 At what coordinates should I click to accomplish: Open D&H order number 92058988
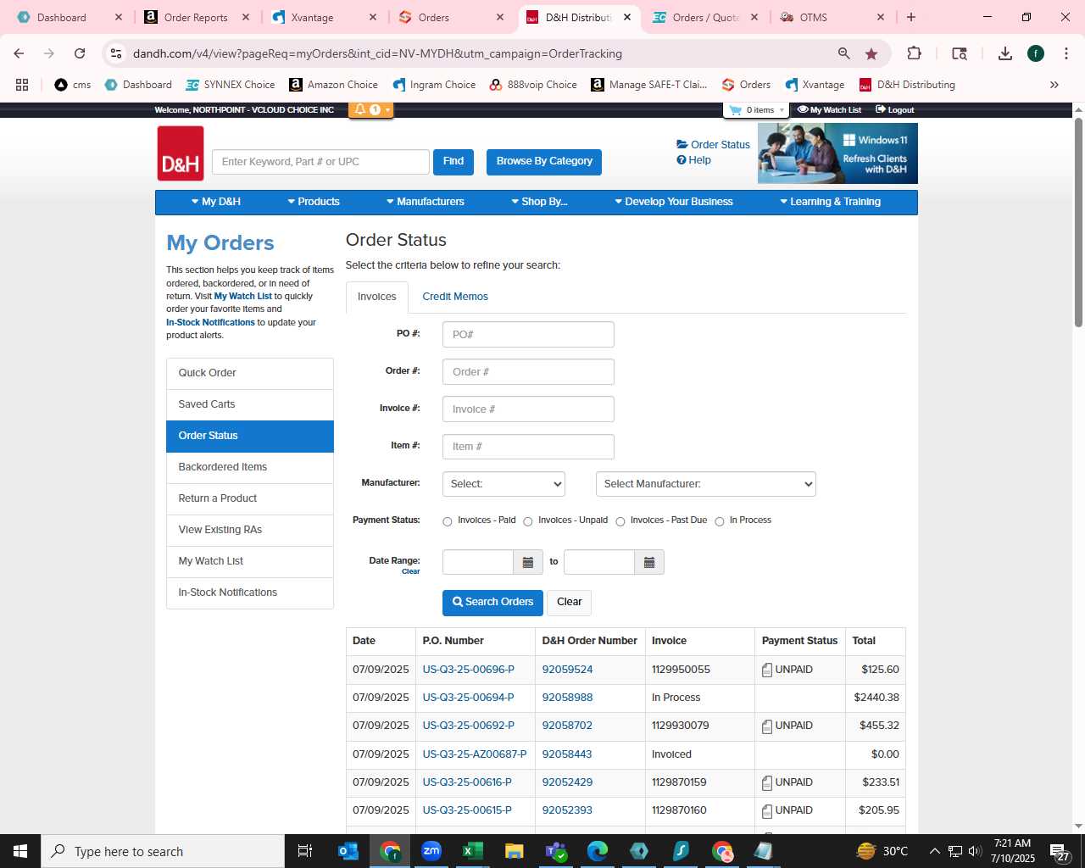pos(567,698)
